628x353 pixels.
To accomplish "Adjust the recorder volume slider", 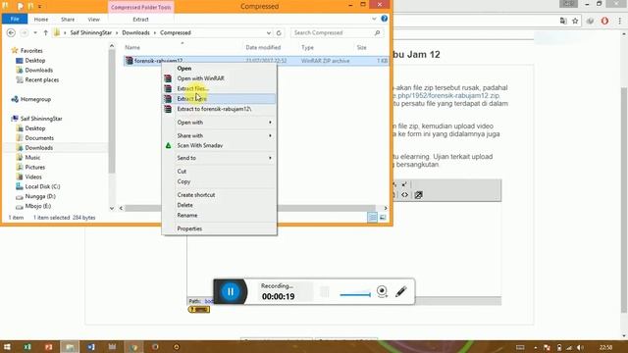I will (x=355, y=295).
